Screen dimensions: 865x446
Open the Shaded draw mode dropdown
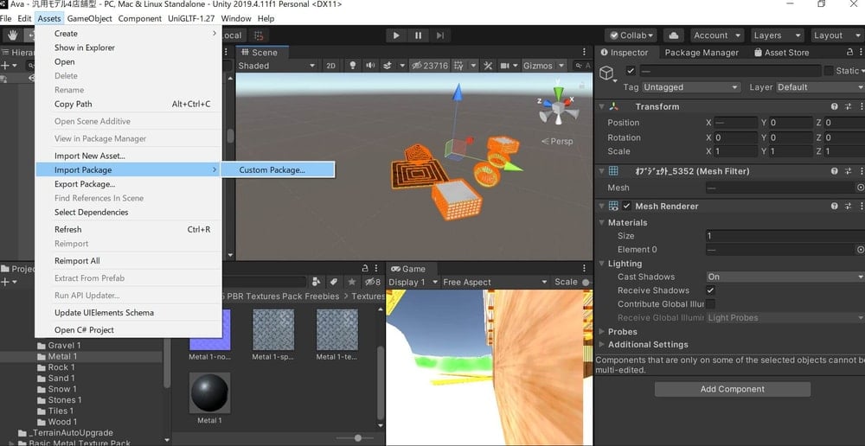(277, 66)
